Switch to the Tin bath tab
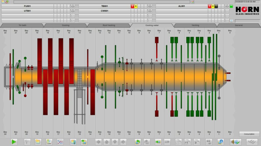 [22, 25]
